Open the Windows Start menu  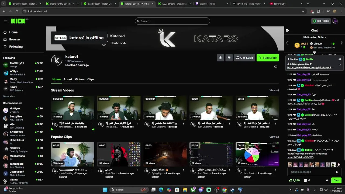105,190
